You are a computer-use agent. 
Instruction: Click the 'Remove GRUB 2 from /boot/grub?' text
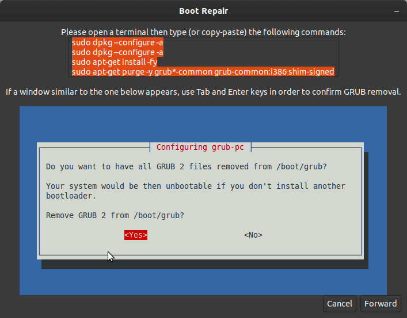click(x=115, y=215)
